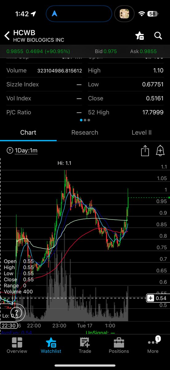Tap the quote details page indicator dots
The image size is (170, 370).
[85, 120]
